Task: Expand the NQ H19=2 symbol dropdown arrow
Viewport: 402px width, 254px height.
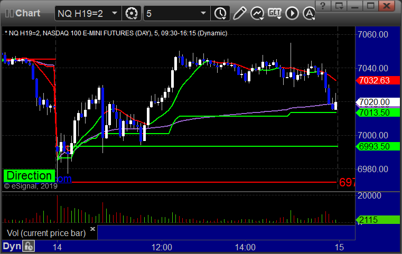Action: [115, 13]
